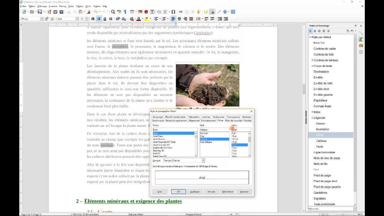Open font size dropdown in toolbar

[x=87, y=19]
